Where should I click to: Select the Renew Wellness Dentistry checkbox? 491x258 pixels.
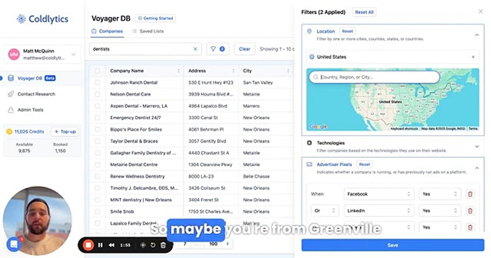97,176
